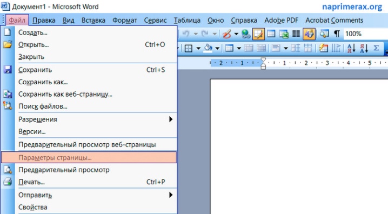Choose Сохранить как веб-страницу...
Viewport: 388px width, 214px height.
[89, 94]
